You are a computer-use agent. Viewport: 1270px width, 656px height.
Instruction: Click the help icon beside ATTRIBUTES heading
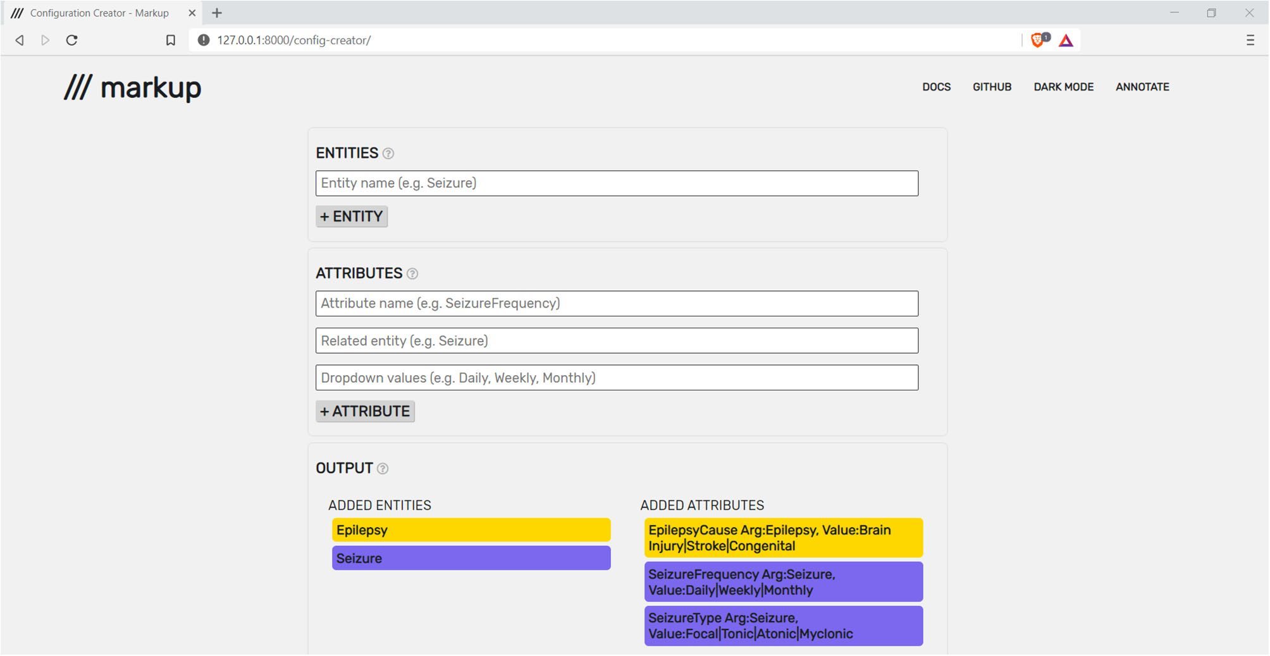[412, 274]
